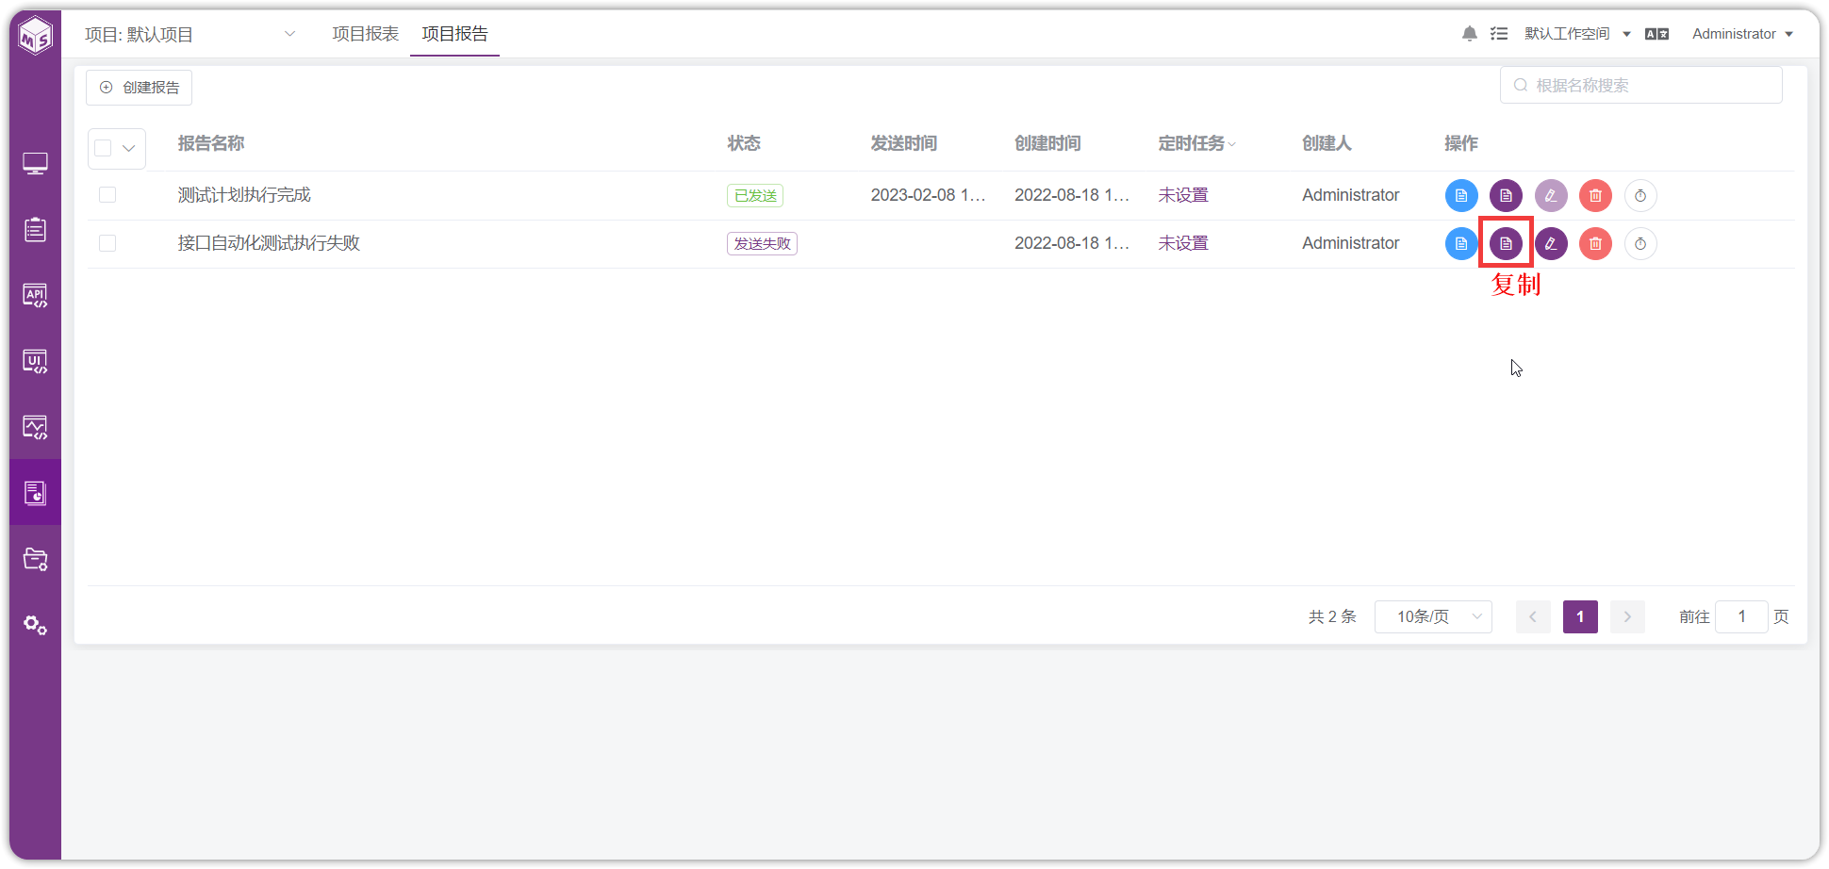
Task: Copy the 测试计划执行完成 report
Action: [1506, 196]
